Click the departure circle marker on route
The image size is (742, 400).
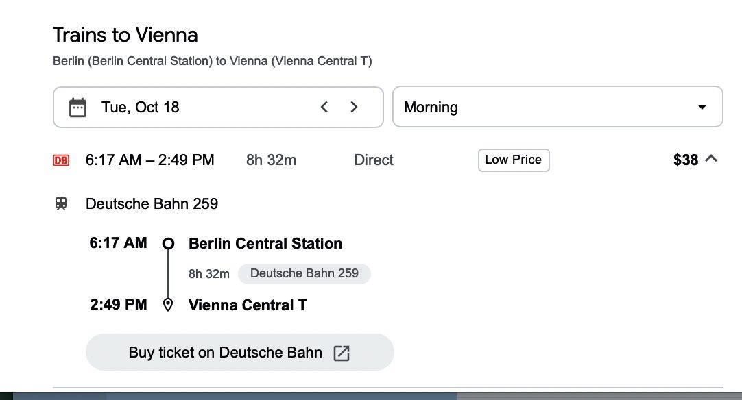[168, 244]
